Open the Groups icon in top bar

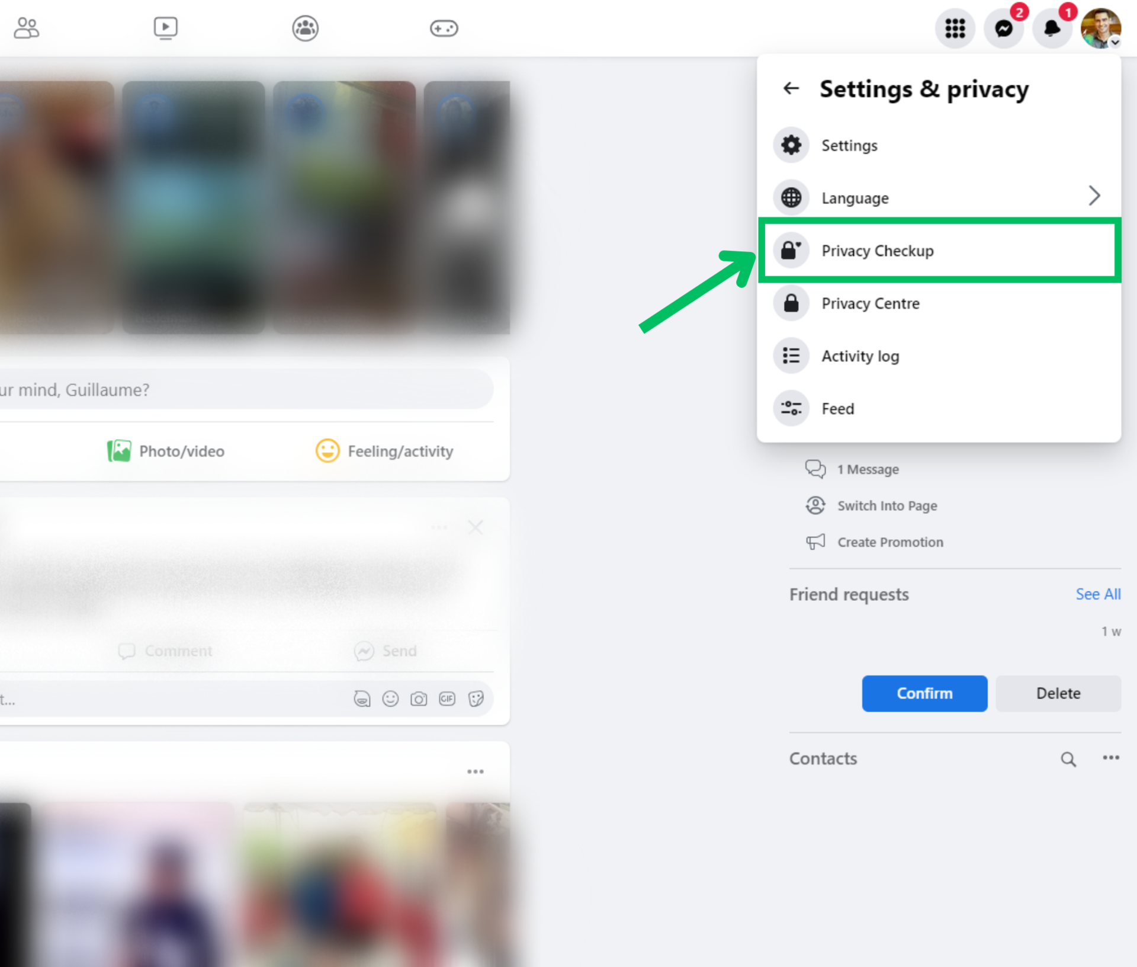click(x=305, y=27)
